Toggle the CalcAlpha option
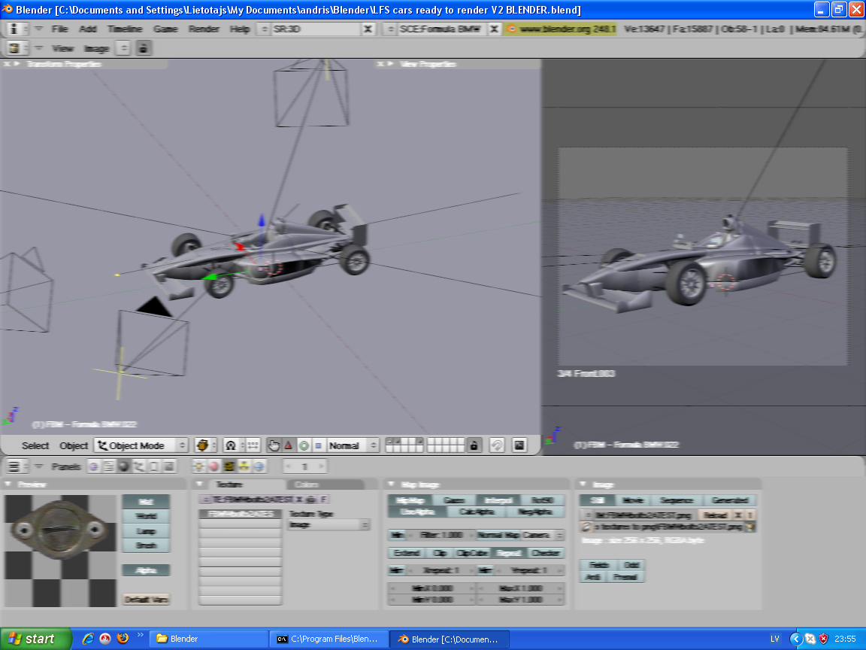Viewport: 866px width, 650px height. pos(477,512)
